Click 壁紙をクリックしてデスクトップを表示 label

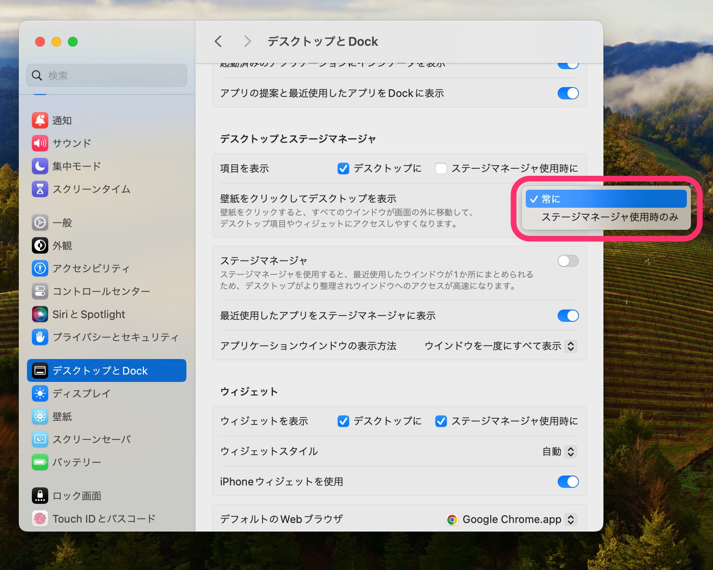point(308,199)
